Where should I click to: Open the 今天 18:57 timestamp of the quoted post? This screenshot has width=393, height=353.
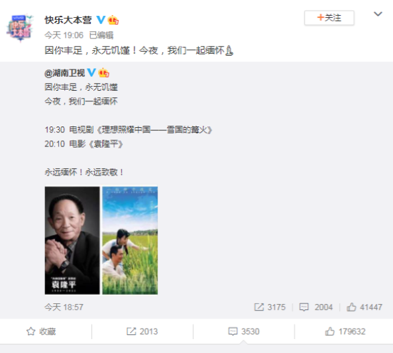[x=64, y=307]
